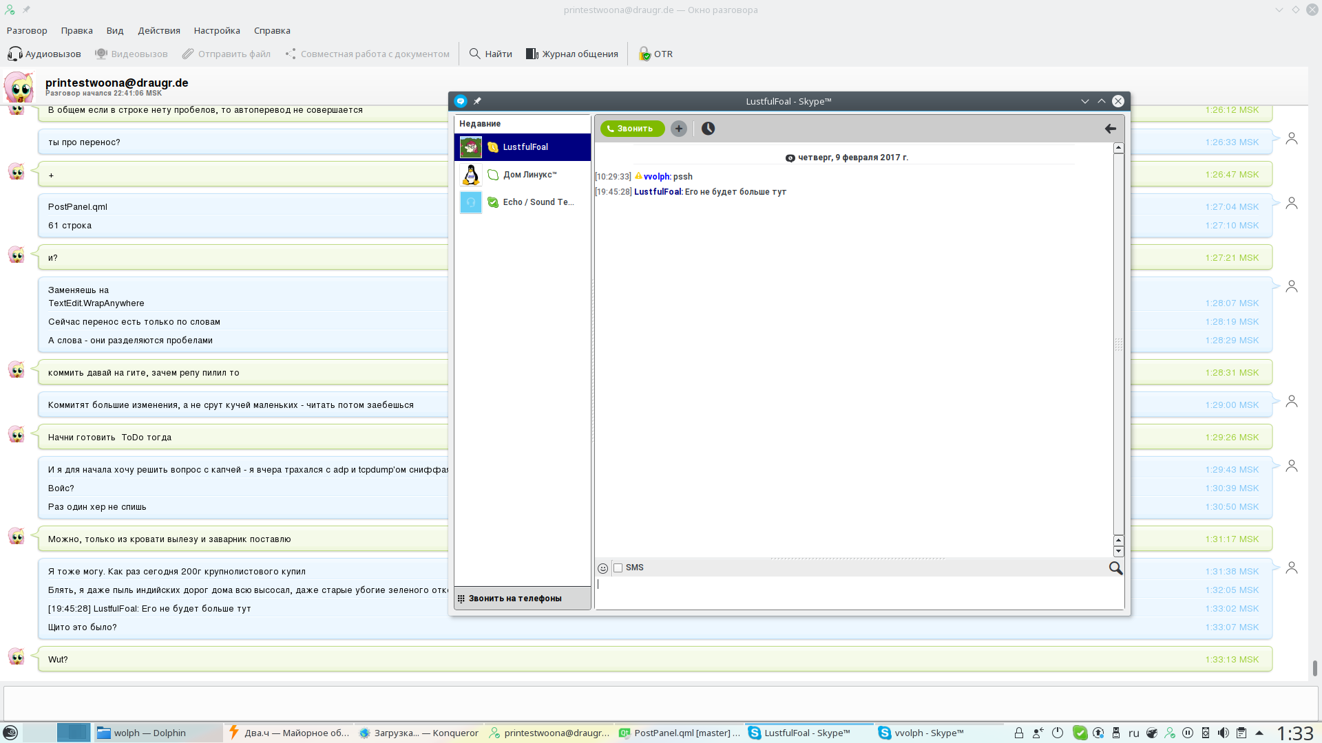Click the Skype message input field
Screen dimensions: 1322x743
859,592
